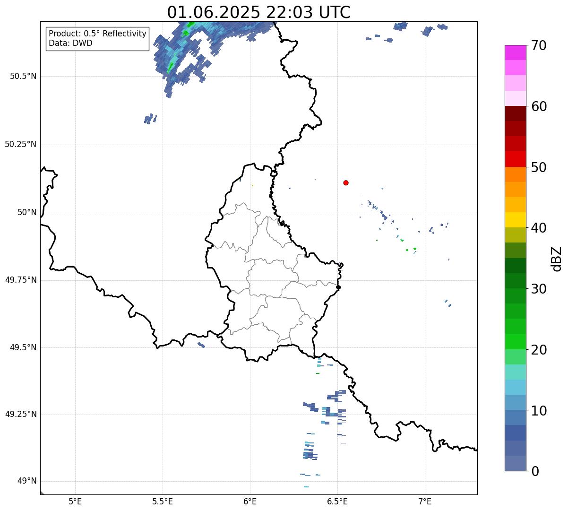Click the 6°E longitude label
This screenshot has height=511, width=568.
click(x=250, y=501)
